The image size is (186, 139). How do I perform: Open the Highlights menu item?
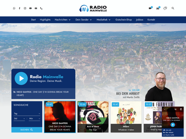45,20
